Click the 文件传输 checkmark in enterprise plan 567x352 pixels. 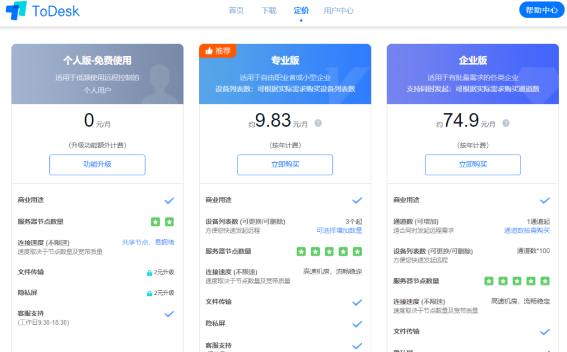[x=545, y=332]
